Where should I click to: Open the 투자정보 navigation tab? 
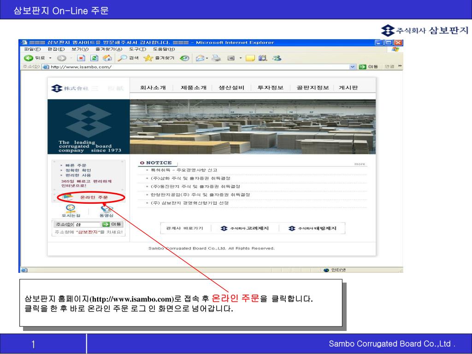pyautogui.click(x=270, y=88)
